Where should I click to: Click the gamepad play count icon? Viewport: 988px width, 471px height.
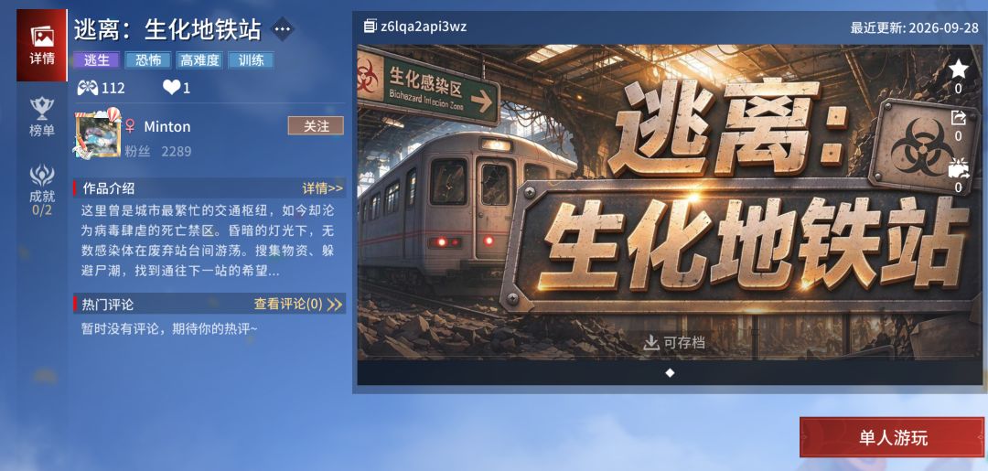pos(88,88)
